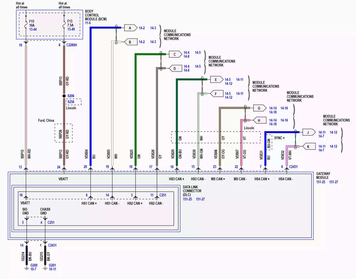
Task: Open the S256 splice label
Action: tap(71, 102)
